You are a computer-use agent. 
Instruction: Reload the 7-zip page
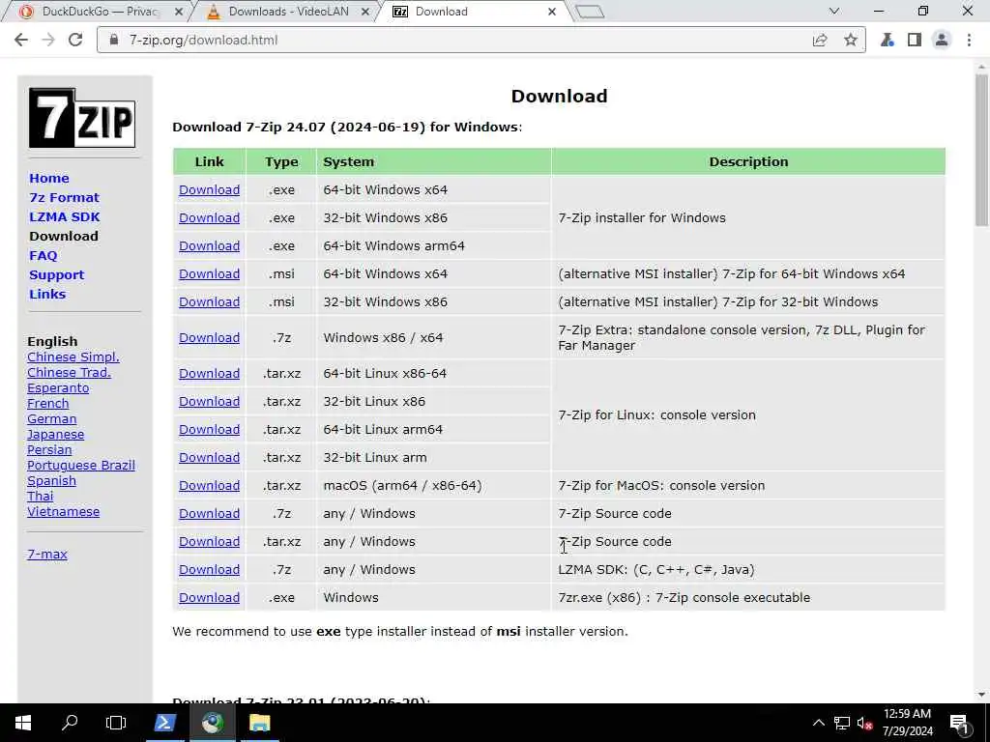point(75,40)
